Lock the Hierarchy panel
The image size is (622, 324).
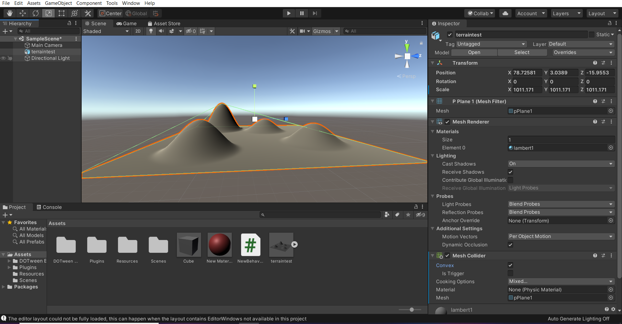[69, 23]
